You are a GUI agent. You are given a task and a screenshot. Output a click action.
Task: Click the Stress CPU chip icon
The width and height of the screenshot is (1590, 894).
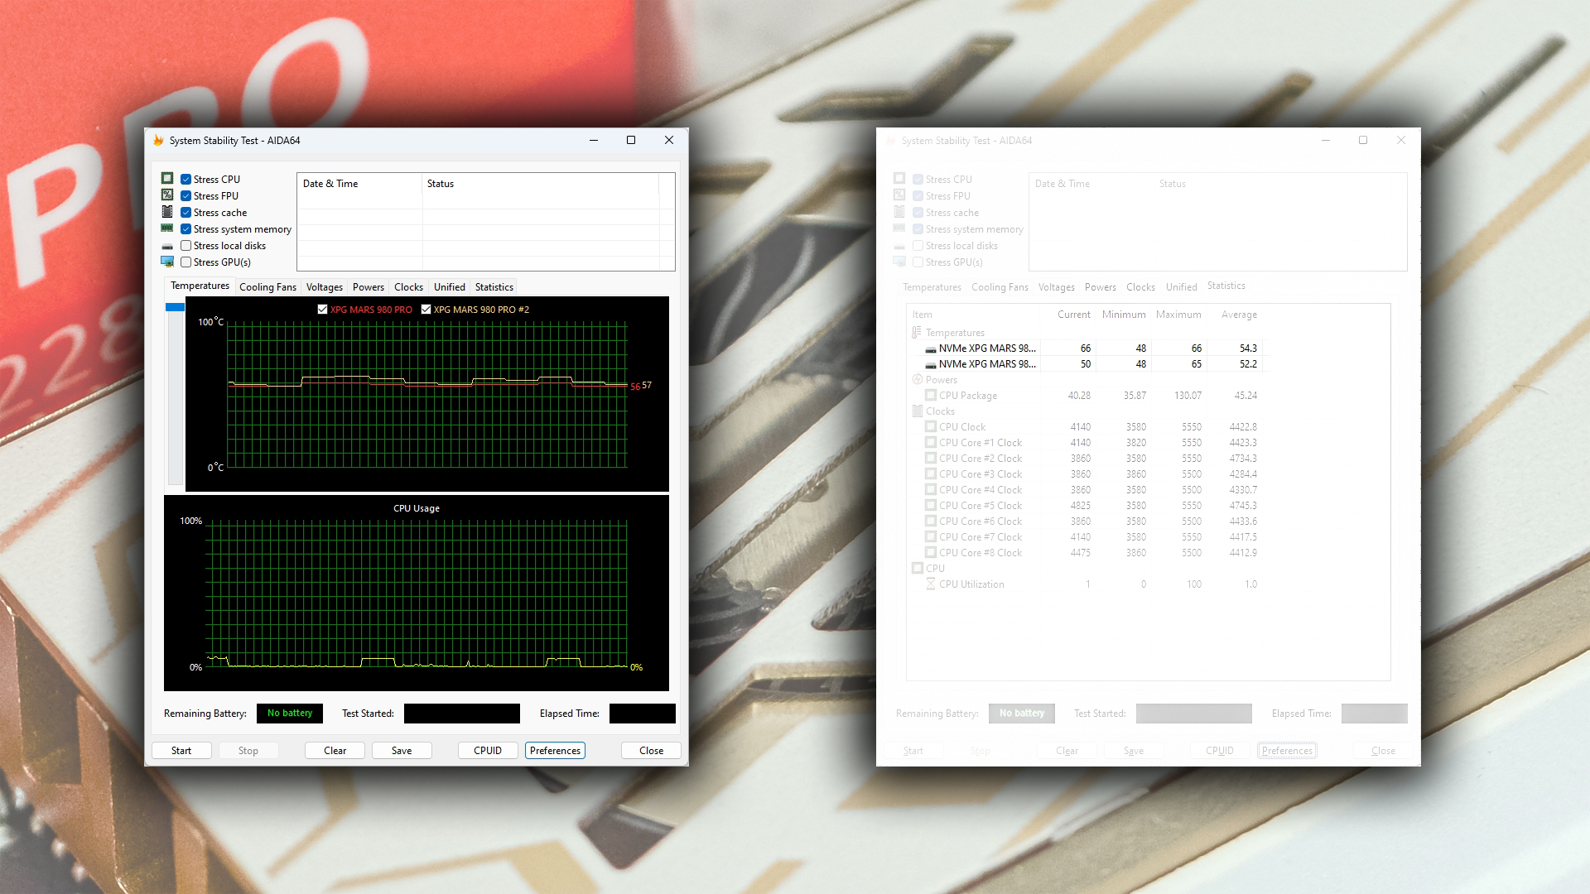click(x=167, y=179)
